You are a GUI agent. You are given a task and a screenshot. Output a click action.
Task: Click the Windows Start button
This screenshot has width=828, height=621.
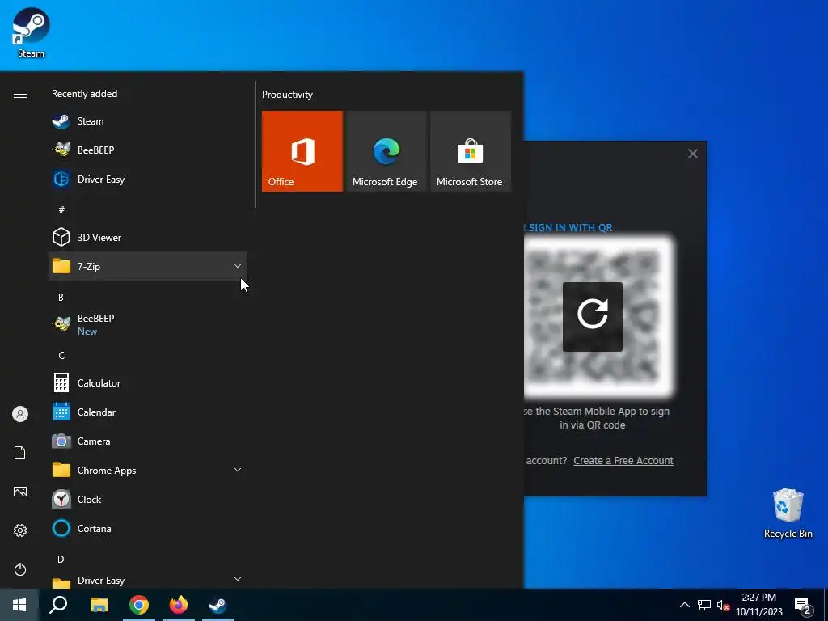(19, 605)
